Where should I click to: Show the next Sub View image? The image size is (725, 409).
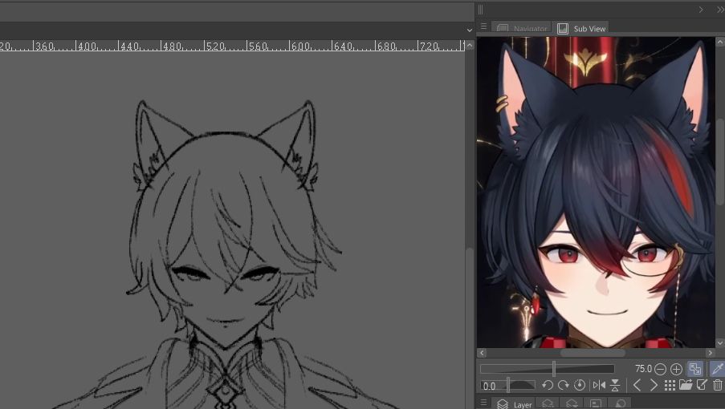click(x=654, y=385)
